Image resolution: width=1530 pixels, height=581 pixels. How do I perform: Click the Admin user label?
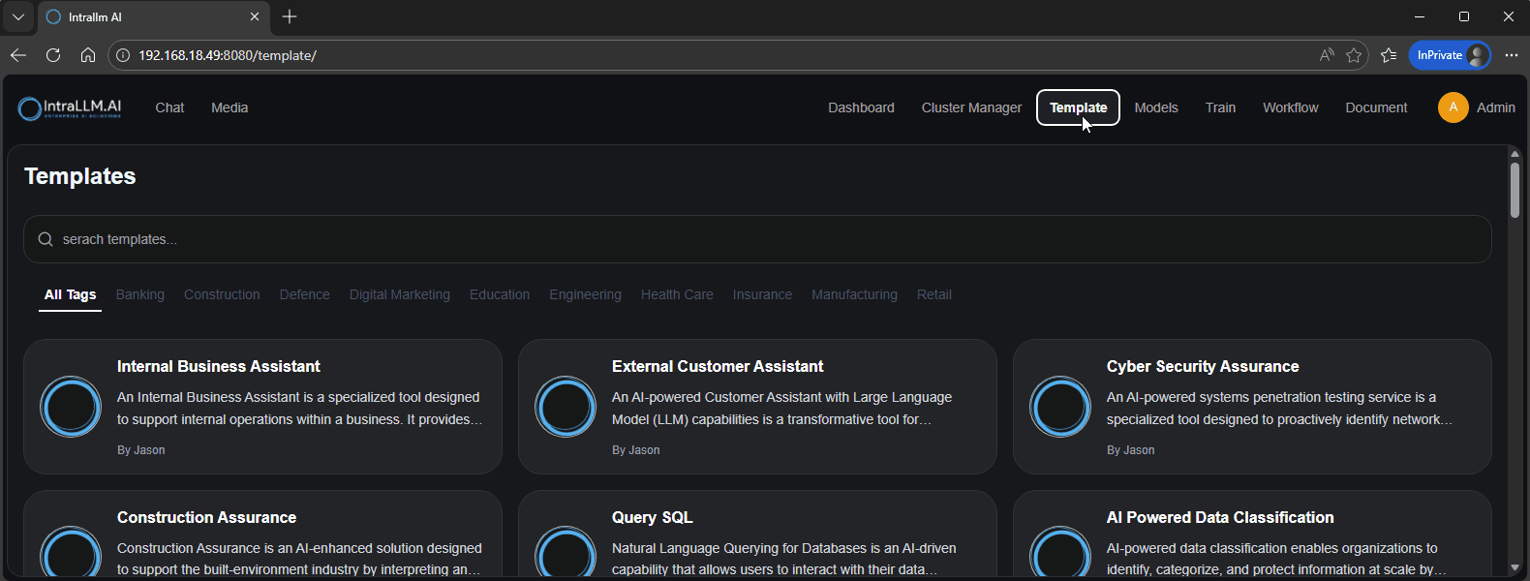[x=1495, y=107]
